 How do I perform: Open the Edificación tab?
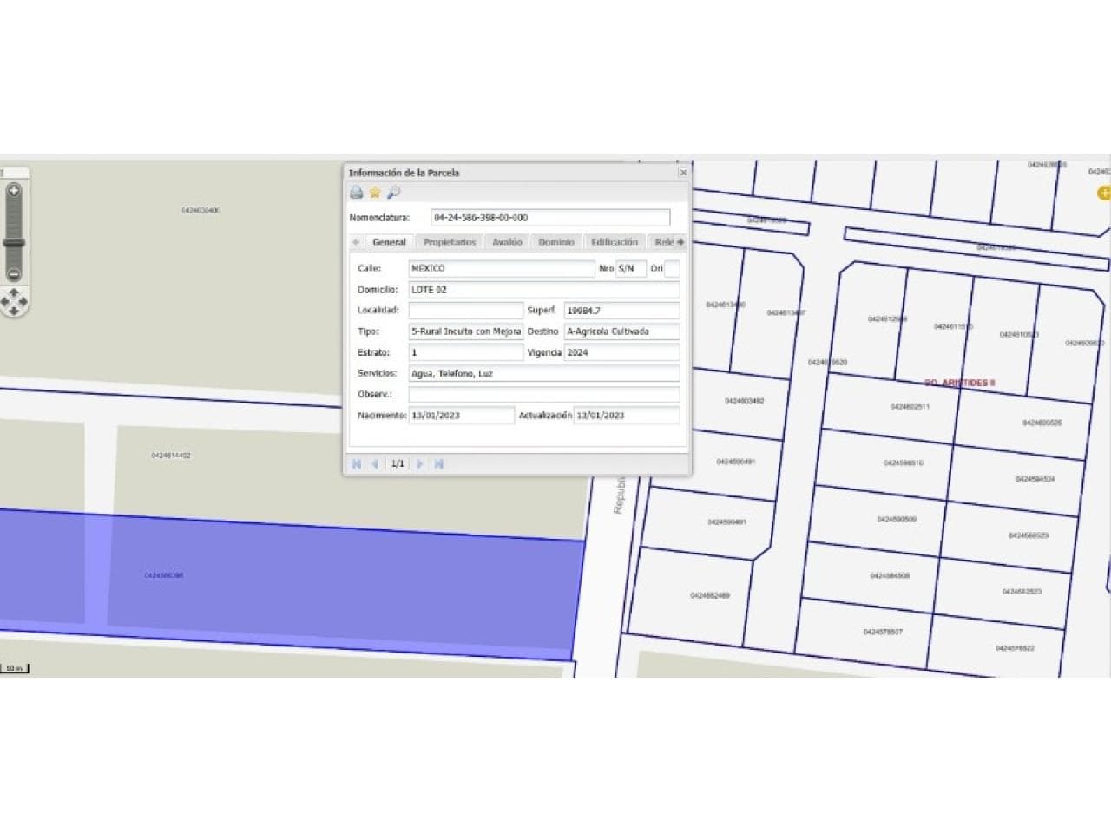coord(615,242)
